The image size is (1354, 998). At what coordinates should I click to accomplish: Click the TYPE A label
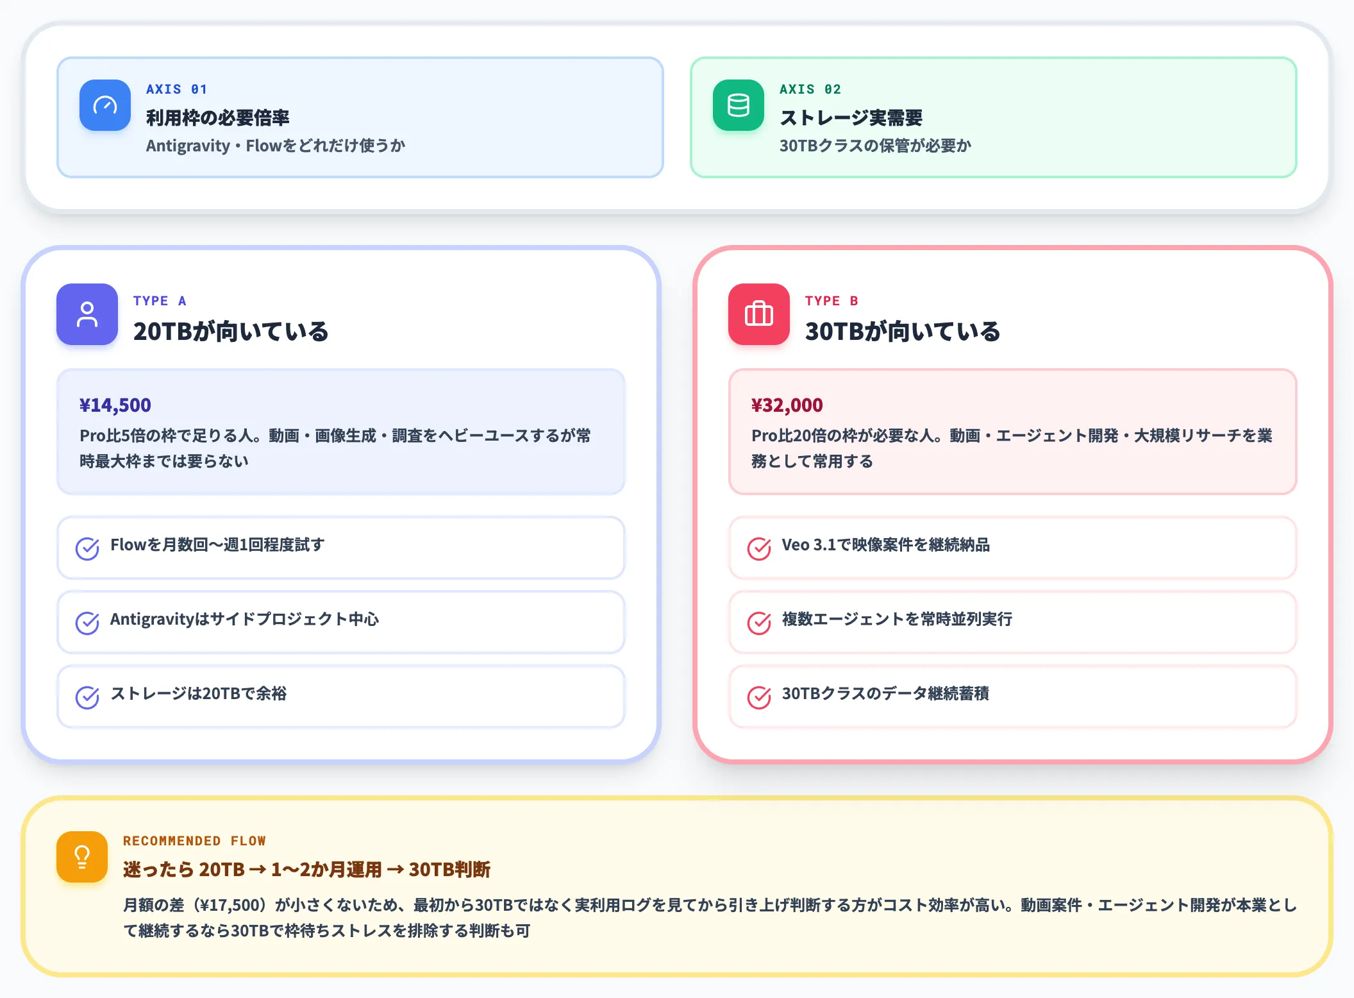click(x=160, y=301)
